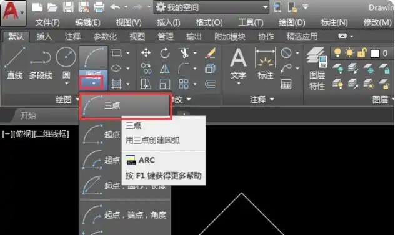Select the Array tool icon
This screenshot has height=235, width=395.
click(x=184, y=84)
